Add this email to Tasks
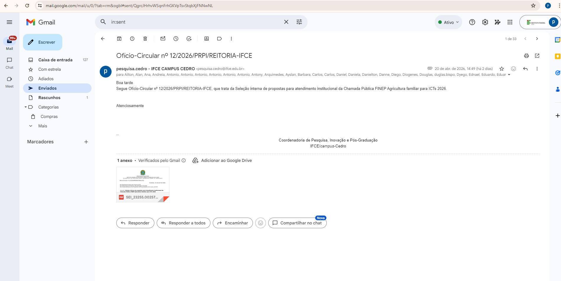561x281 pixels. click(x=189, y=39)
